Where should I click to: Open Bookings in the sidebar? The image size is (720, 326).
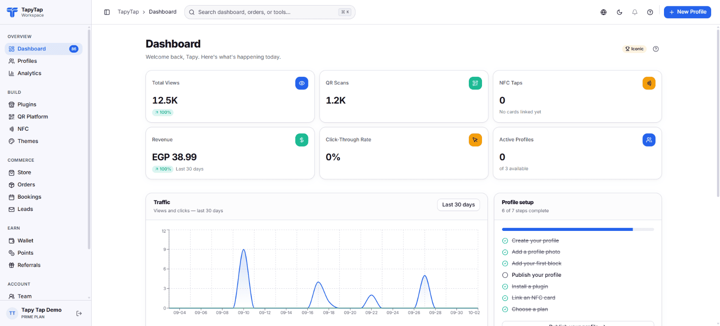(x=44, y=197)
